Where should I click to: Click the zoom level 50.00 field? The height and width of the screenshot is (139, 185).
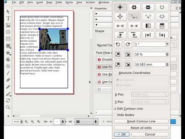point(16,122)
